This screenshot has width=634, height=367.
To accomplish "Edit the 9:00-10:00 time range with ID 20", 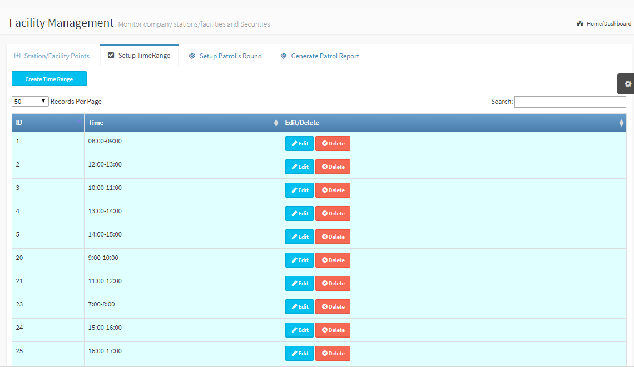I will [299, 260].
